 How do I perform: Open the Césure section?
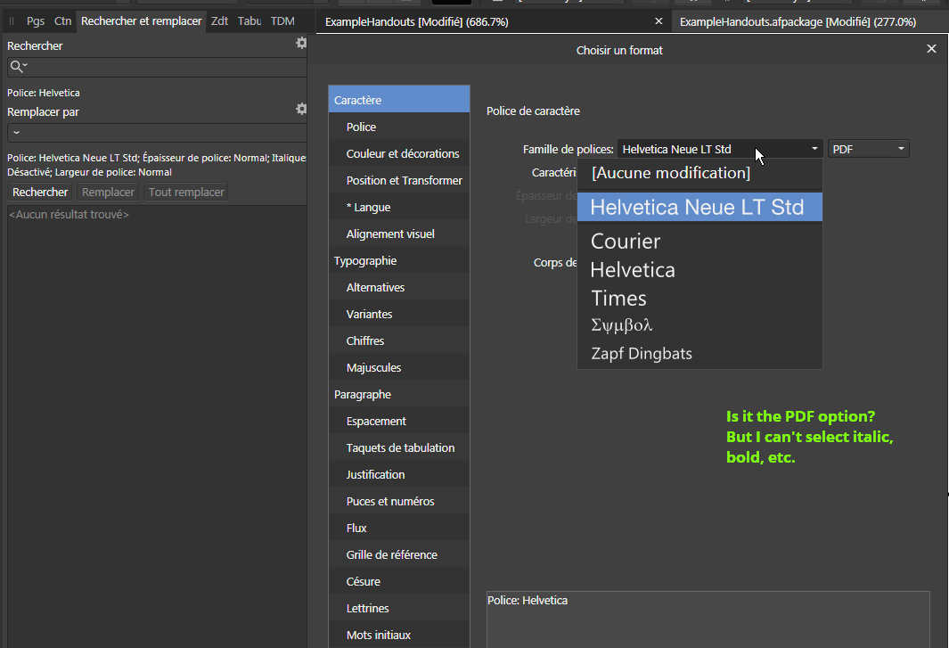[399, 581]
